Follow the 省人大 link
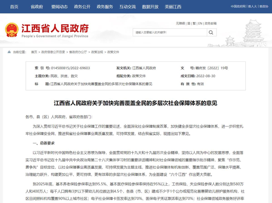 (252, 6)
